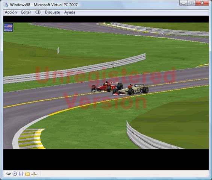
Task: Click the hard disk status icon
Action: (x=8, y=174)
